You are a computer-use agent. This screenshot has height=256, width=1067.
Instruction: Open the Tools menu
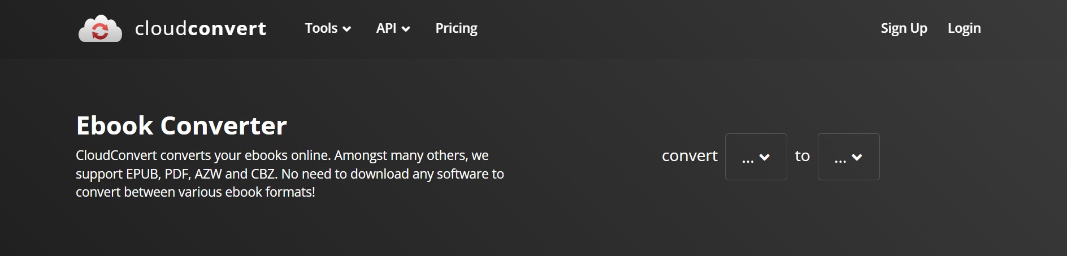click(328, 28)
